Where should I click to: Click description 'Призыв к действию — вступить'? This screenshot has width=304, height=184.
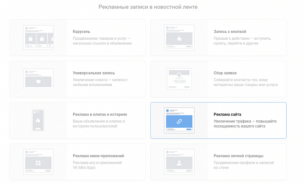pyautogui.click(x=242, y=39)
